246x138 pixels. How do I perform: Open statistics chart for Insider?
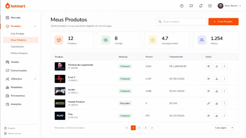click(217, 91)
